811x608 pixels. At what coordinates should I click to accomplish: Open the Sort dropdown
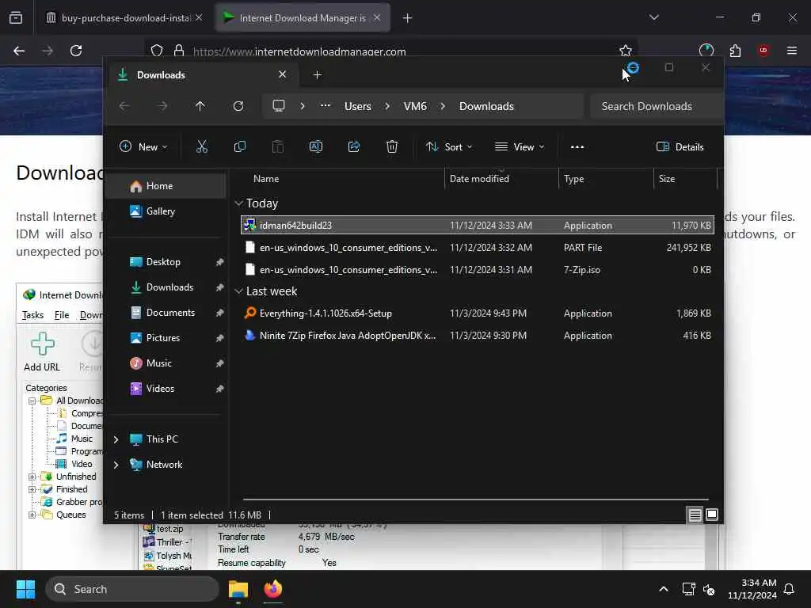[x=449, y=146]
